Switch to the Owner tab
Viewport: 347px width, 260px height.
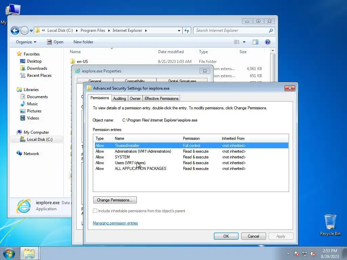tap(135, 99)
